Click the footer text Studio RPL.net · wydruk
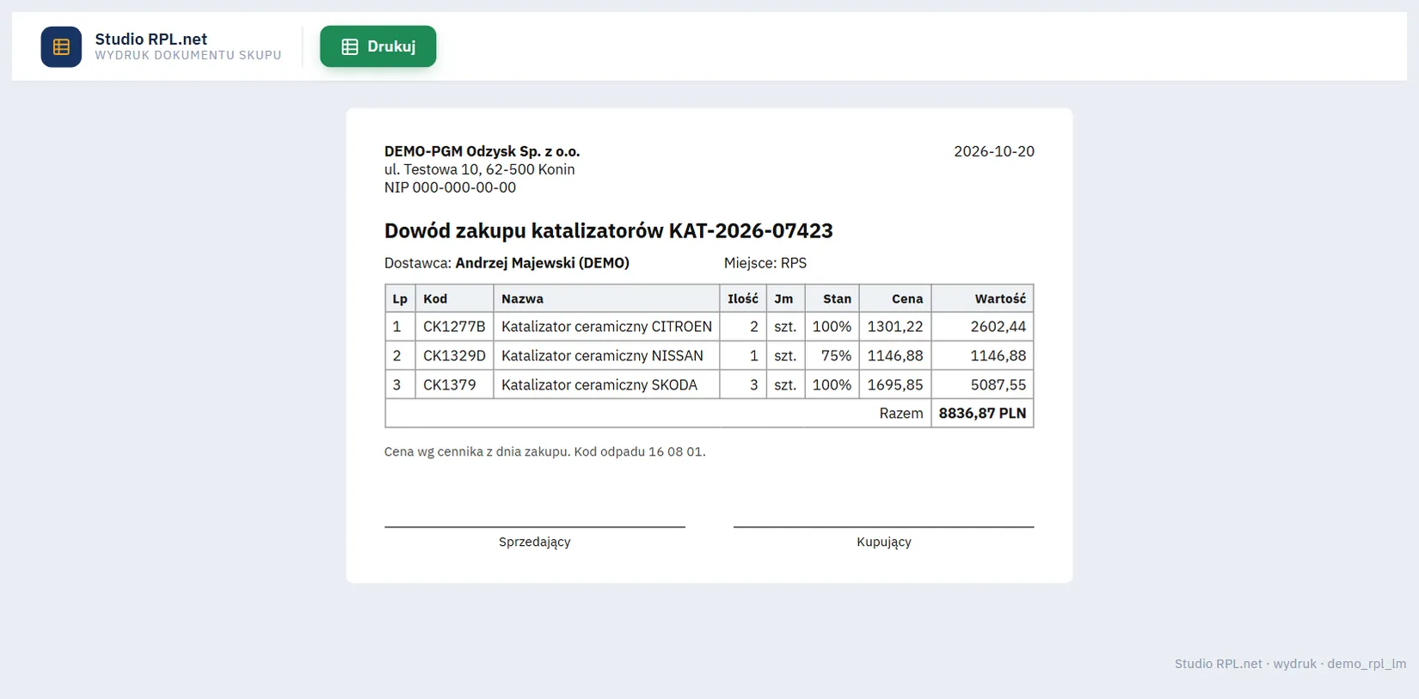 click(1245, 664)
